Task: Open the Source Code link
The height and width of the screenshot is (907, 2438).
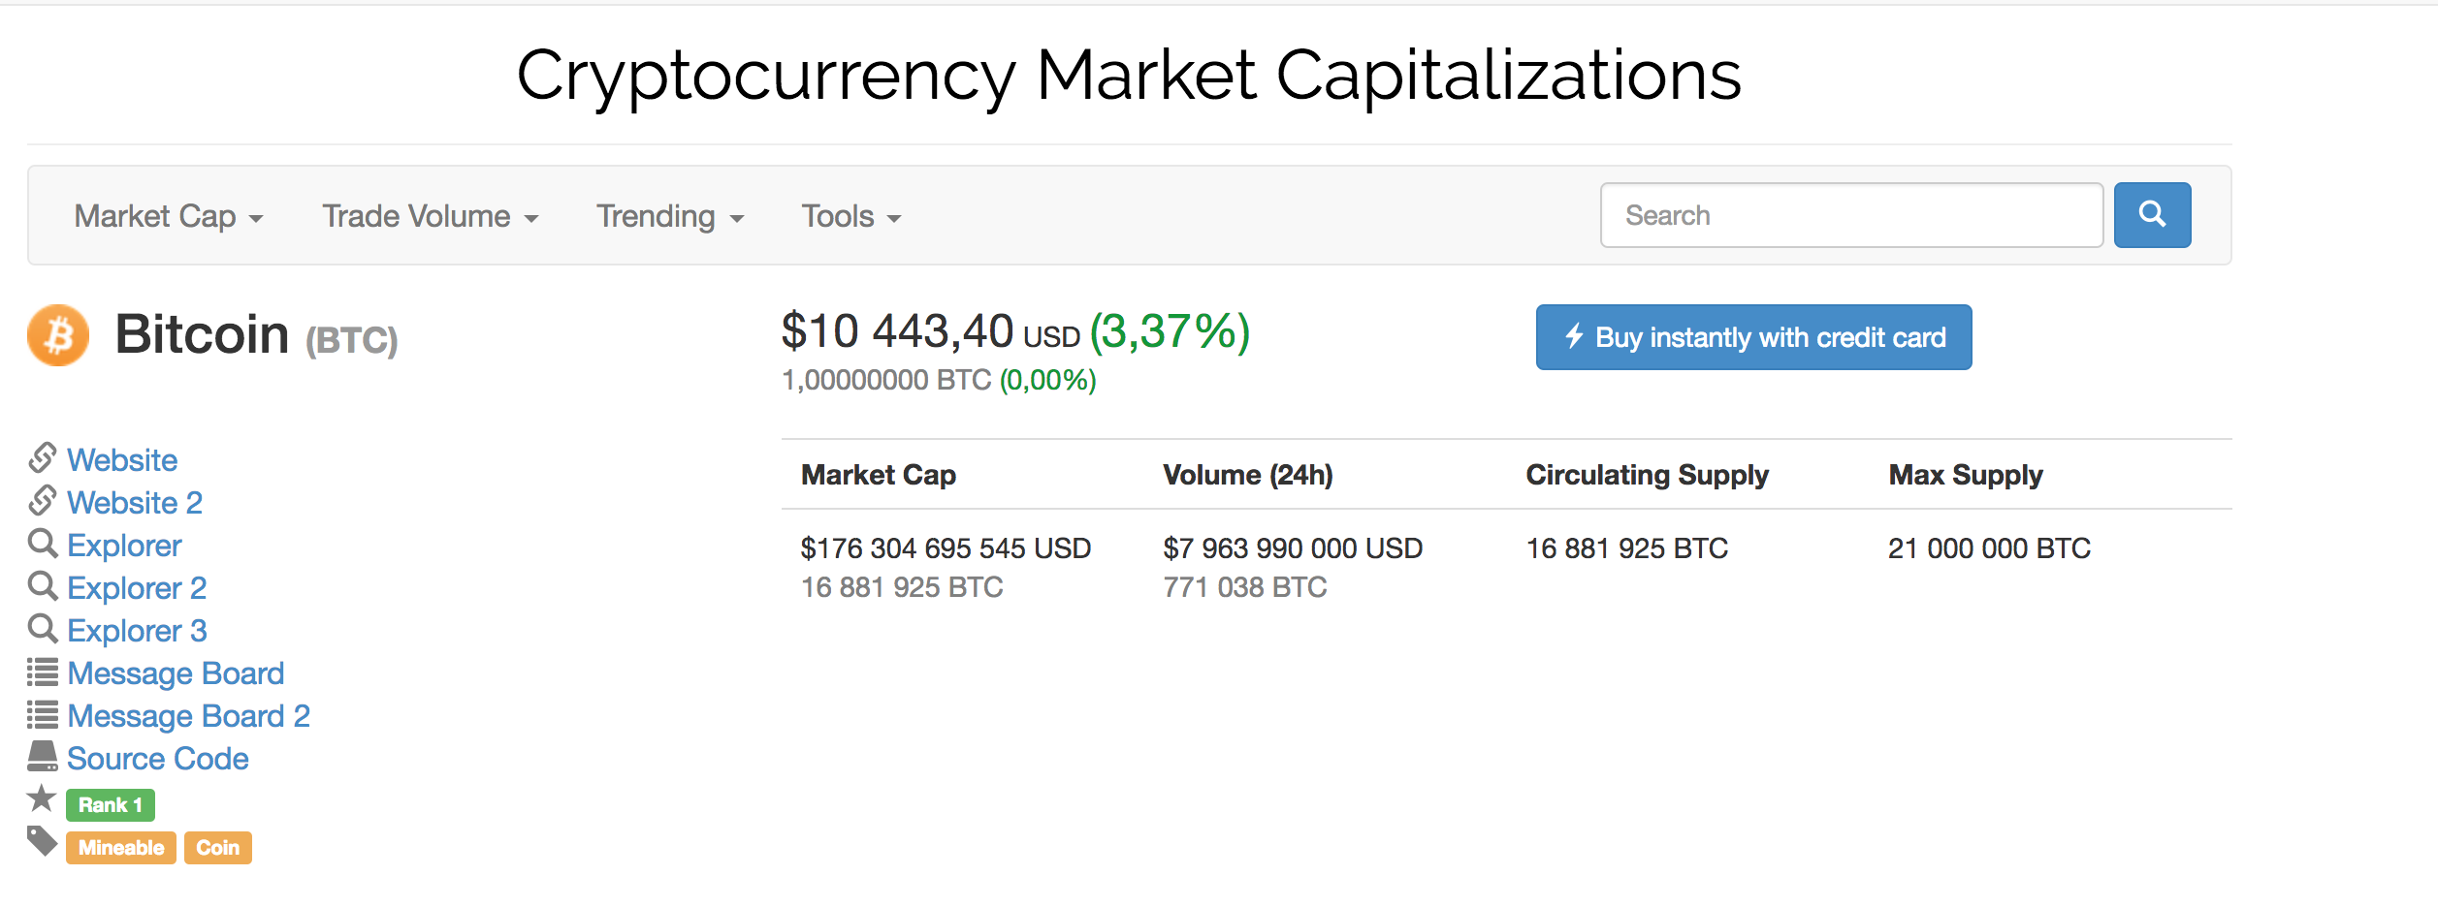Action: tap(158, 759)
